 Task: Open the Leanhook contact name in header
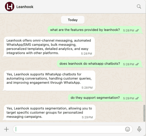point(25,7)
